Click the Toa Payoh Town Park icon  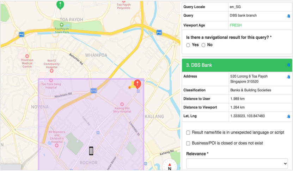tap(61, 25)
